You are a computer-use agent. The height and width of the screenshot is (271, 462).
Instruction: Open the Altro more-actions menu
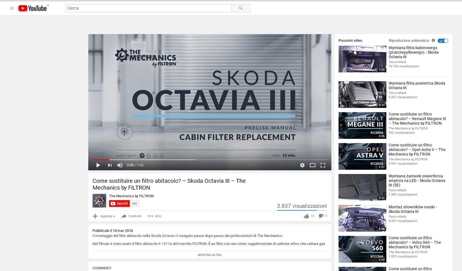(154, 216)
